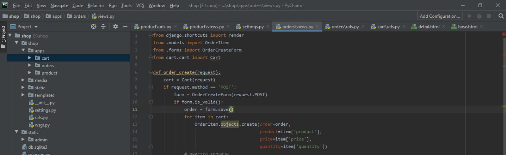
Task: Toggle the 1: Project side tab
Action: (x=3, y=37)
